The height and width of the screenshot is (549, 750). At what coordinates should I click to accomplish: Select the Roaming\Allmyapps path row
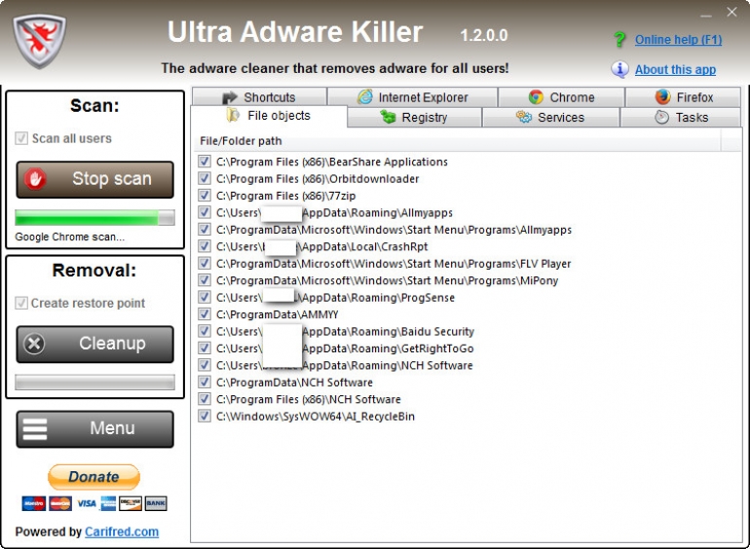(325, 212)
